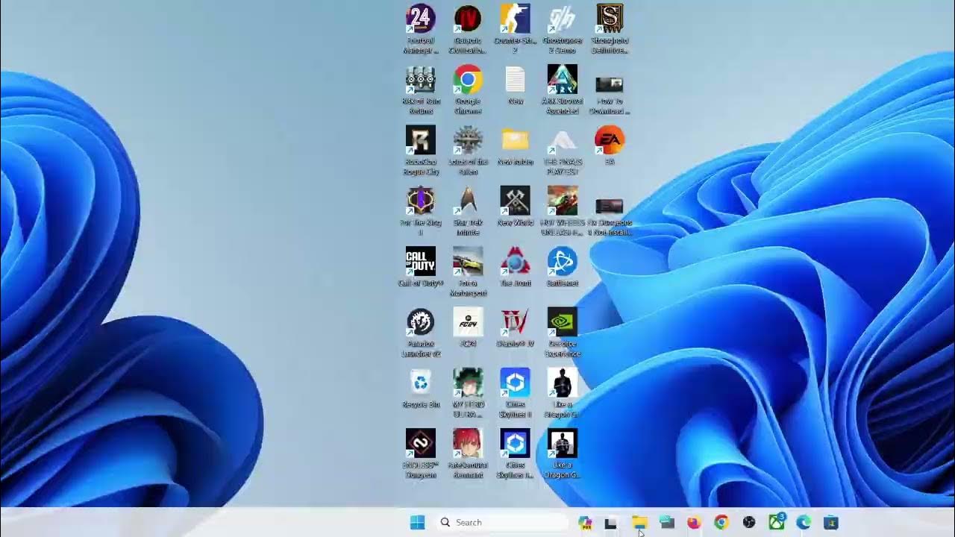The width and height of the screenshot is (955, 537).
Task: Select Ghostrunner 2 Demo shortcut
Action: (562, 28)
